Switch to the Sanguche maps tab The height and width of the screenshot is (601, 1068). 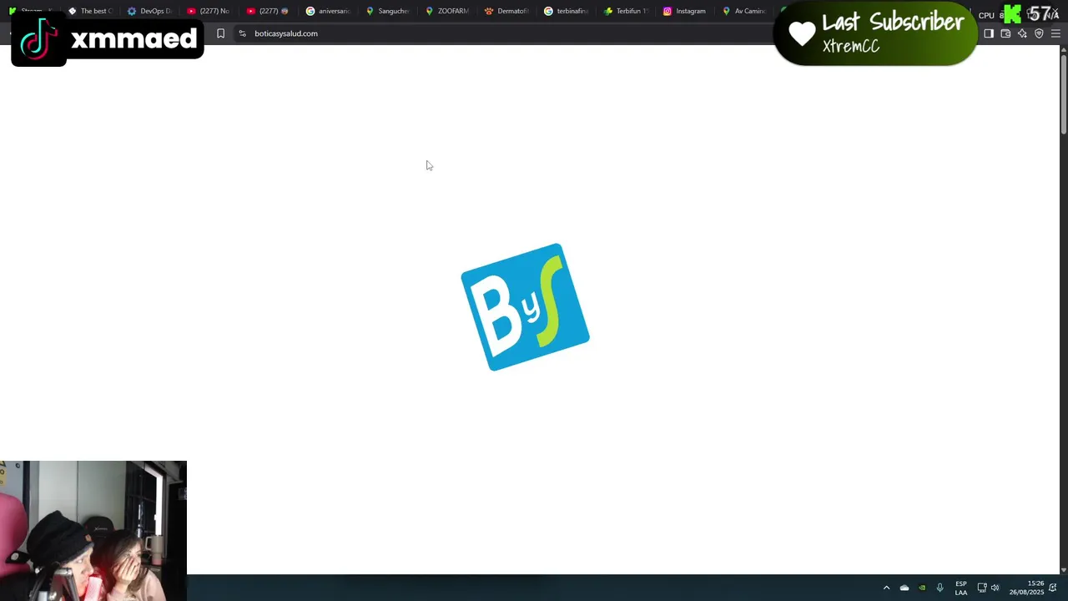(388, 11)
